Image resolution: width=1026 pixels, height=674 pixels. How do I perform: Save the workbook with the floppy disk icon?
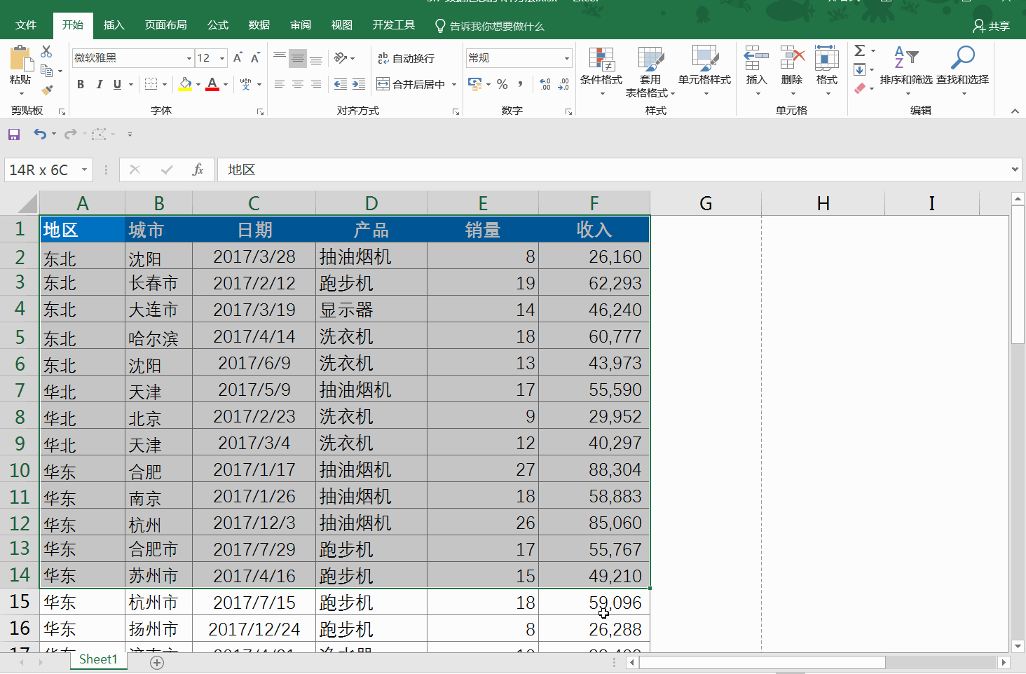[x=14, y=134]
